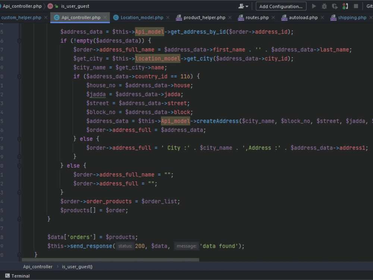
Task: Open the Terminal tool window
Action: click(18, 276)
